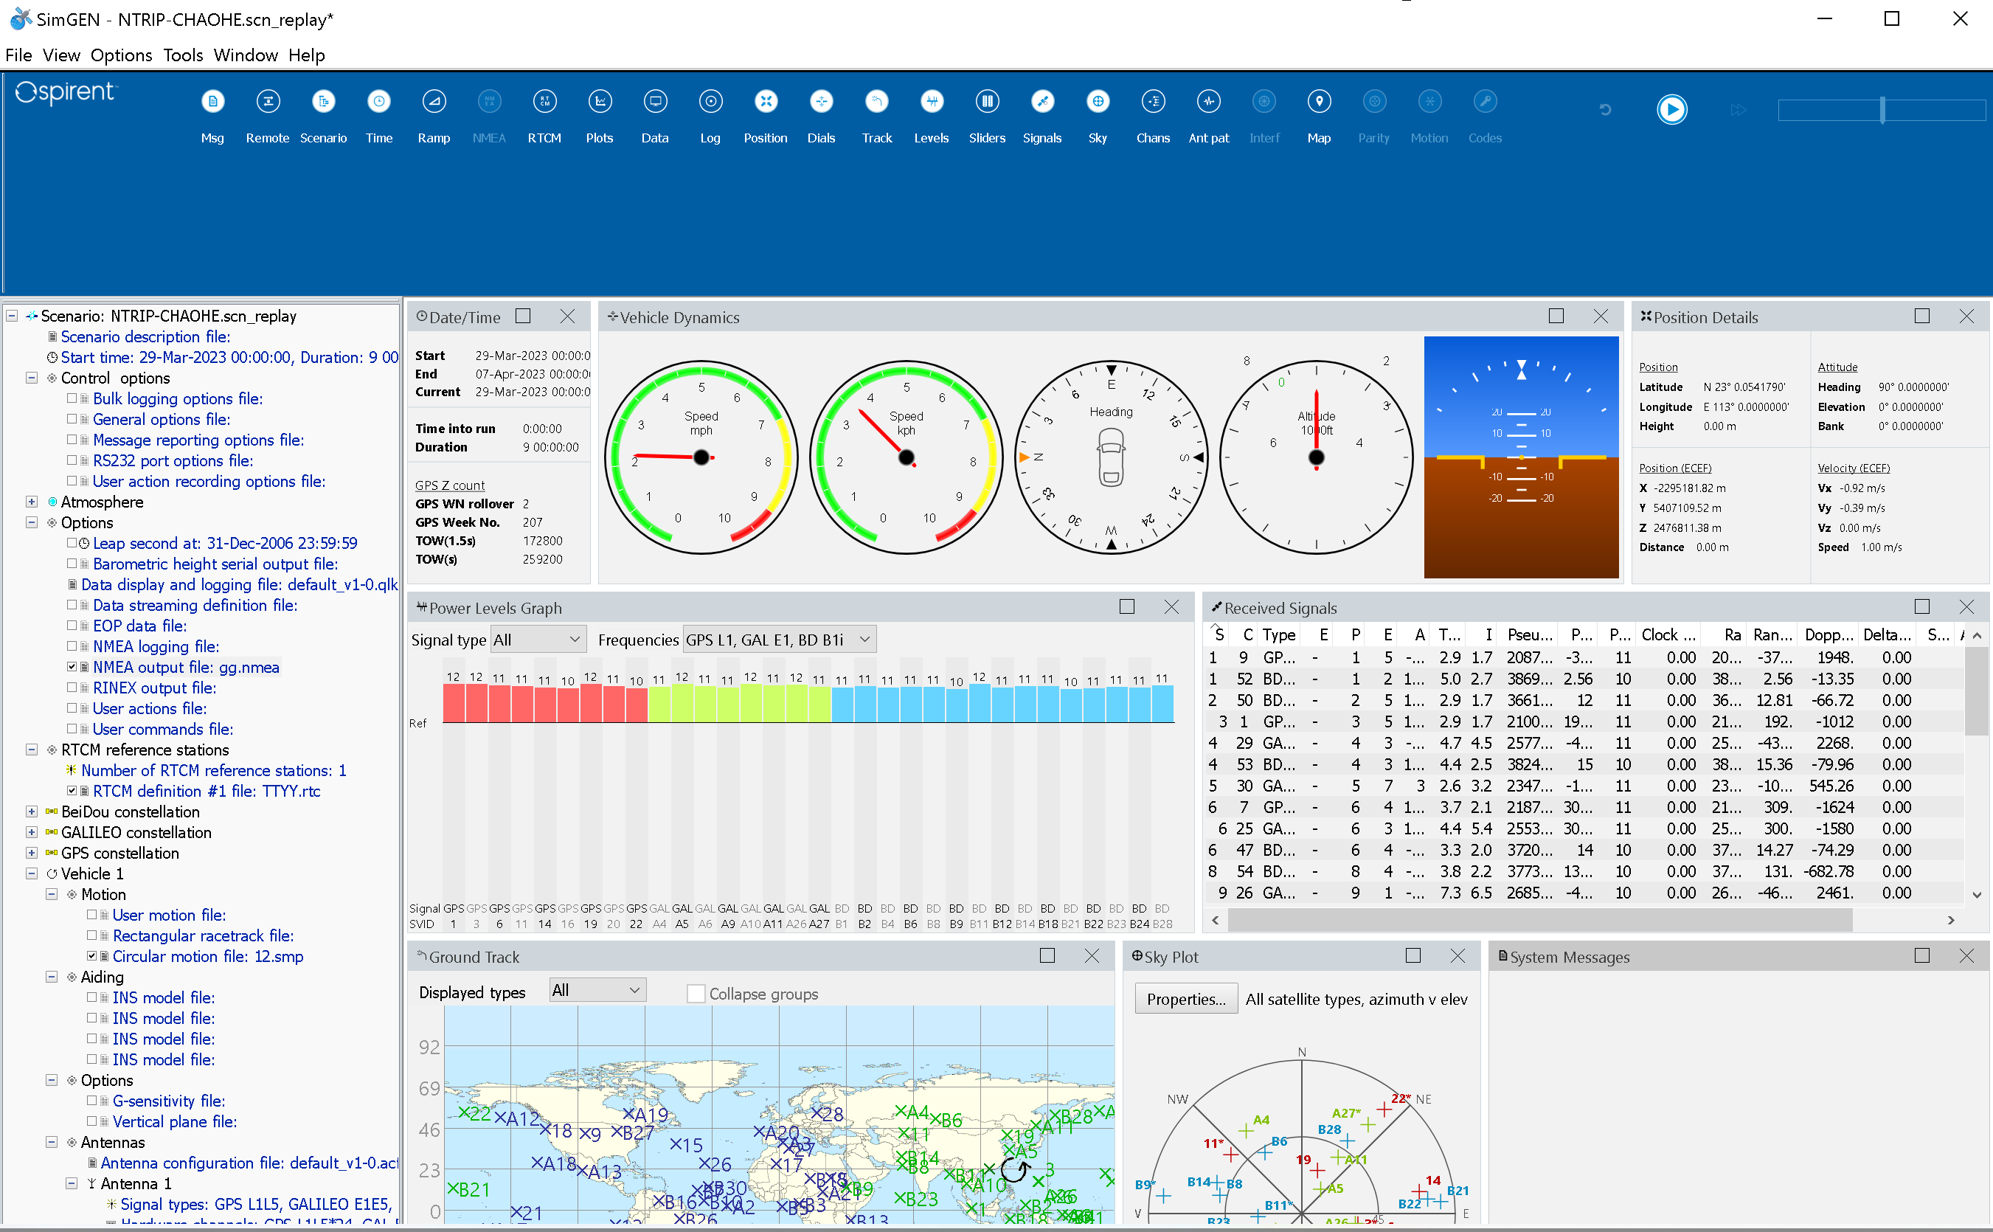The width and height of the screenshot is (1993, 1232).
Task: Open the Levels toolbar icon
Action: click(931, 102)
